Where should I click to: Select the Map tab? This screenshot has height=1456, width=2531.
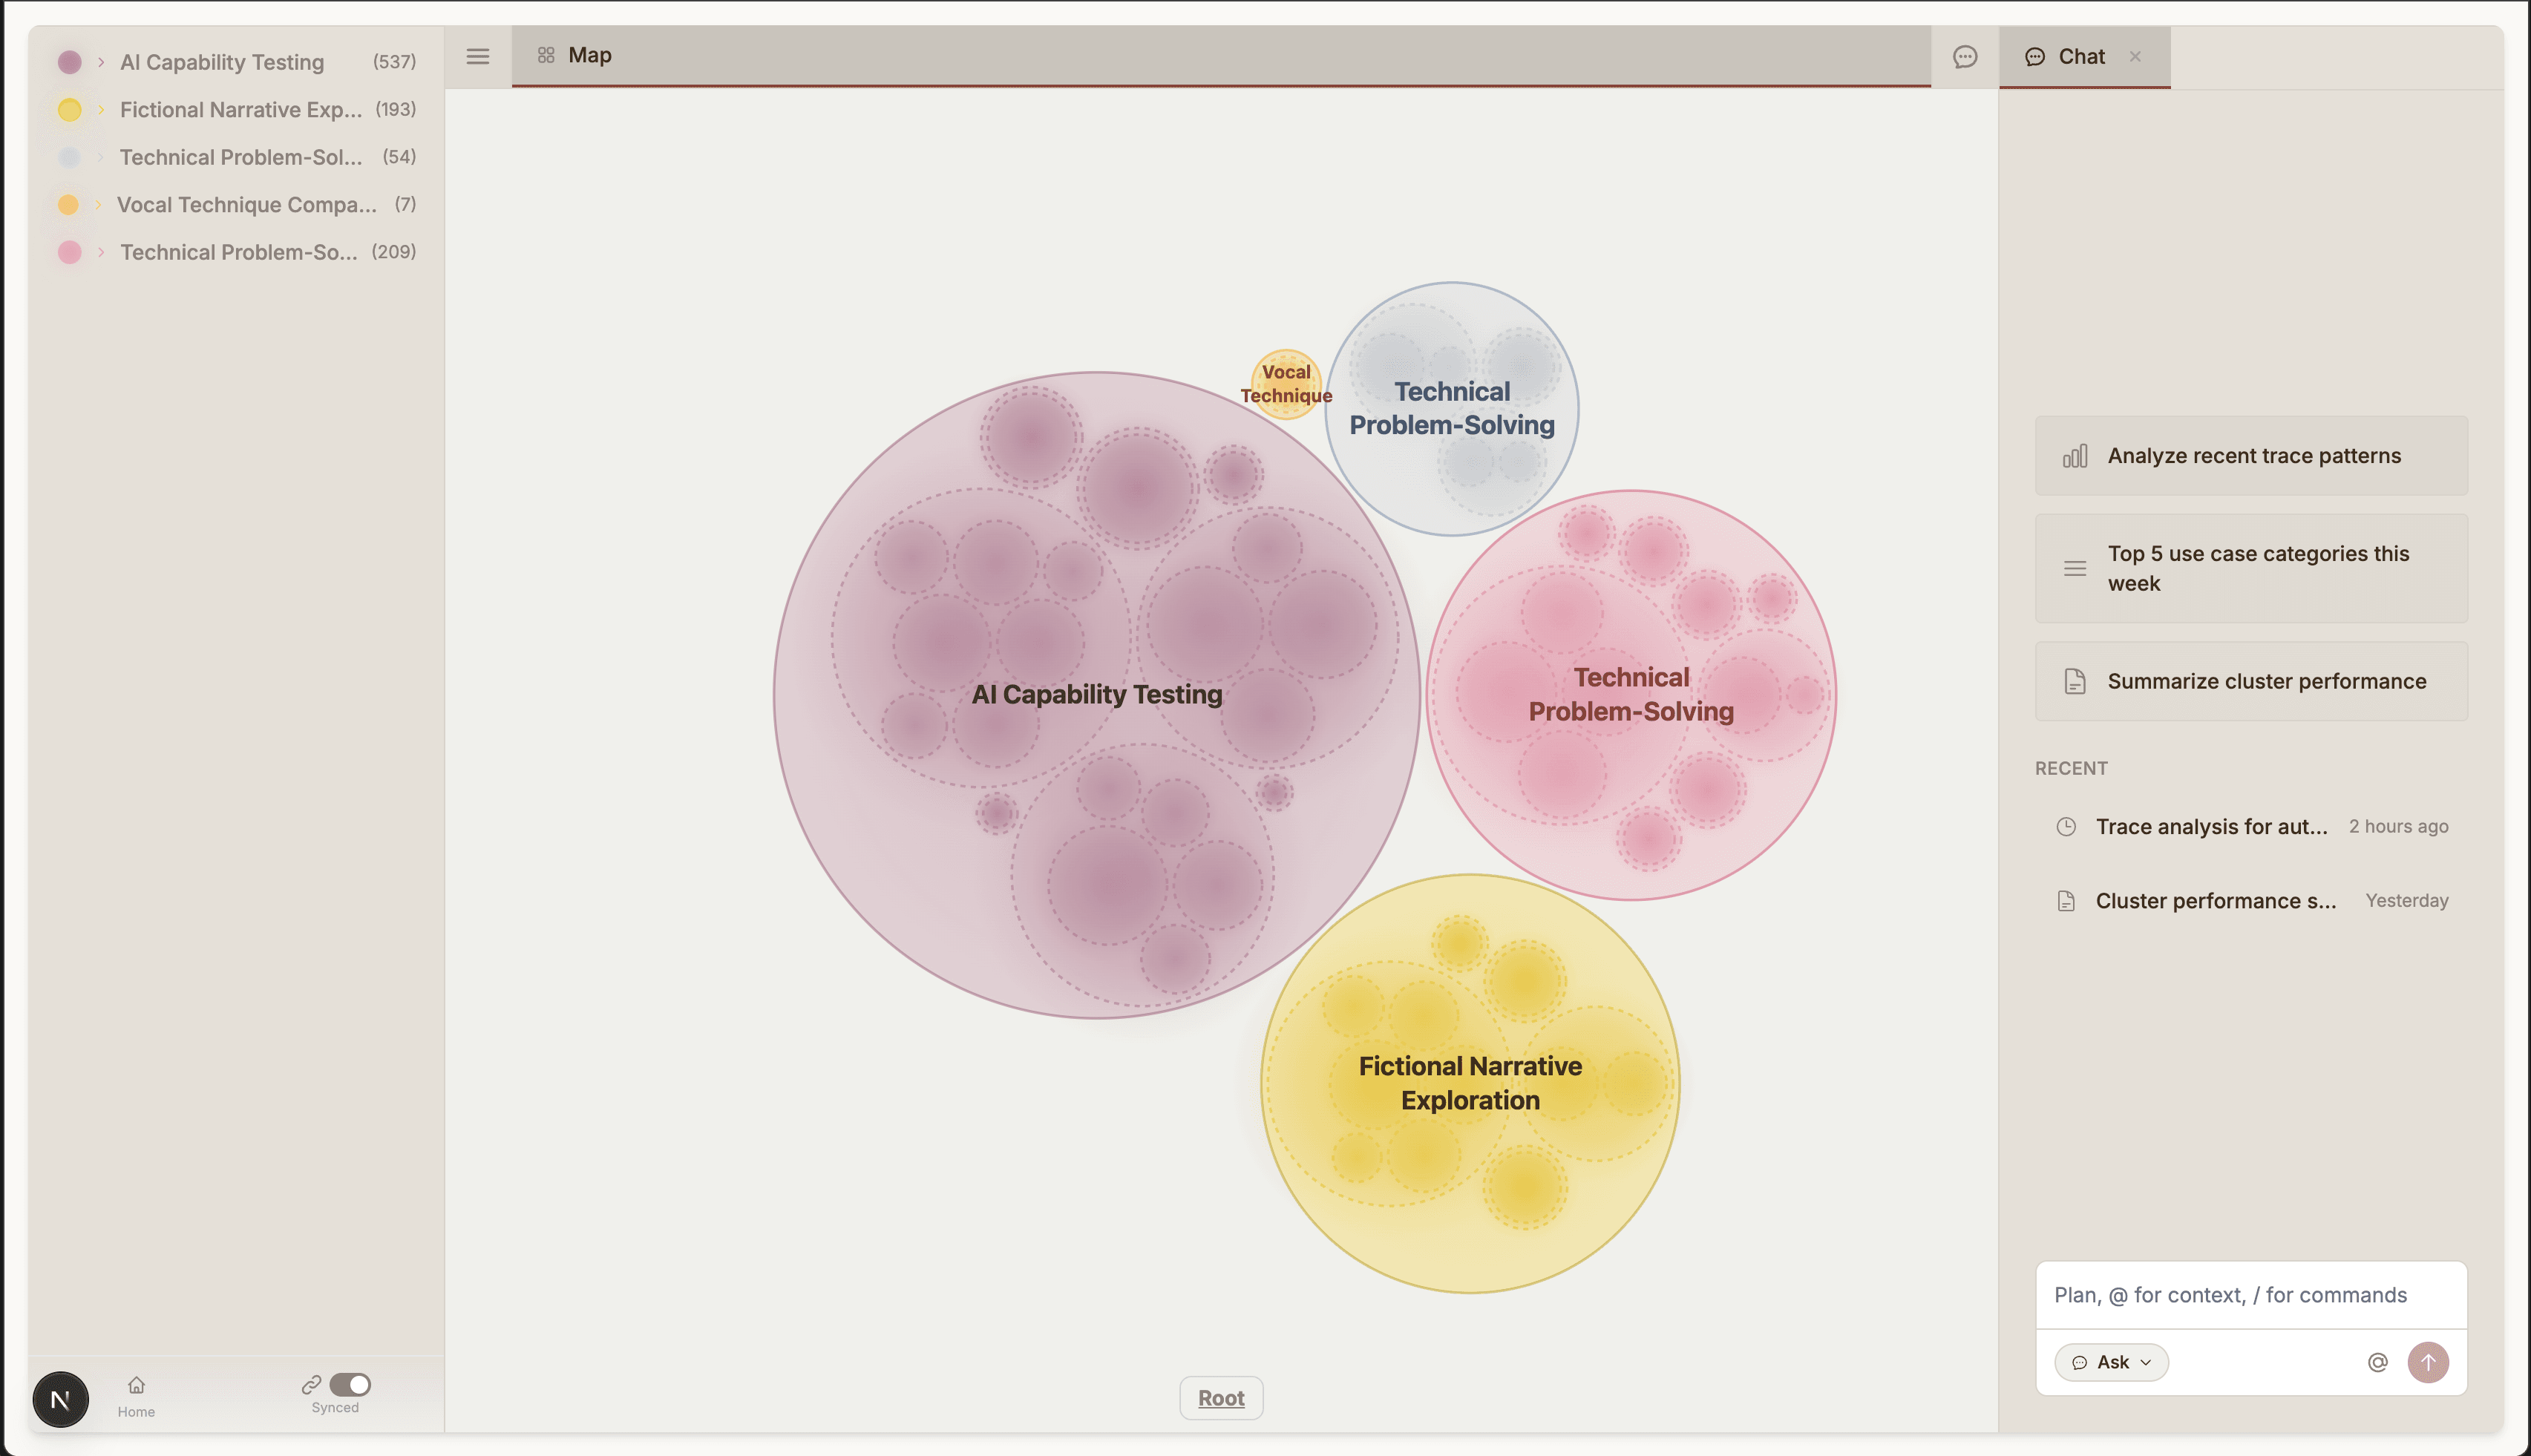[x=590, y=55]
